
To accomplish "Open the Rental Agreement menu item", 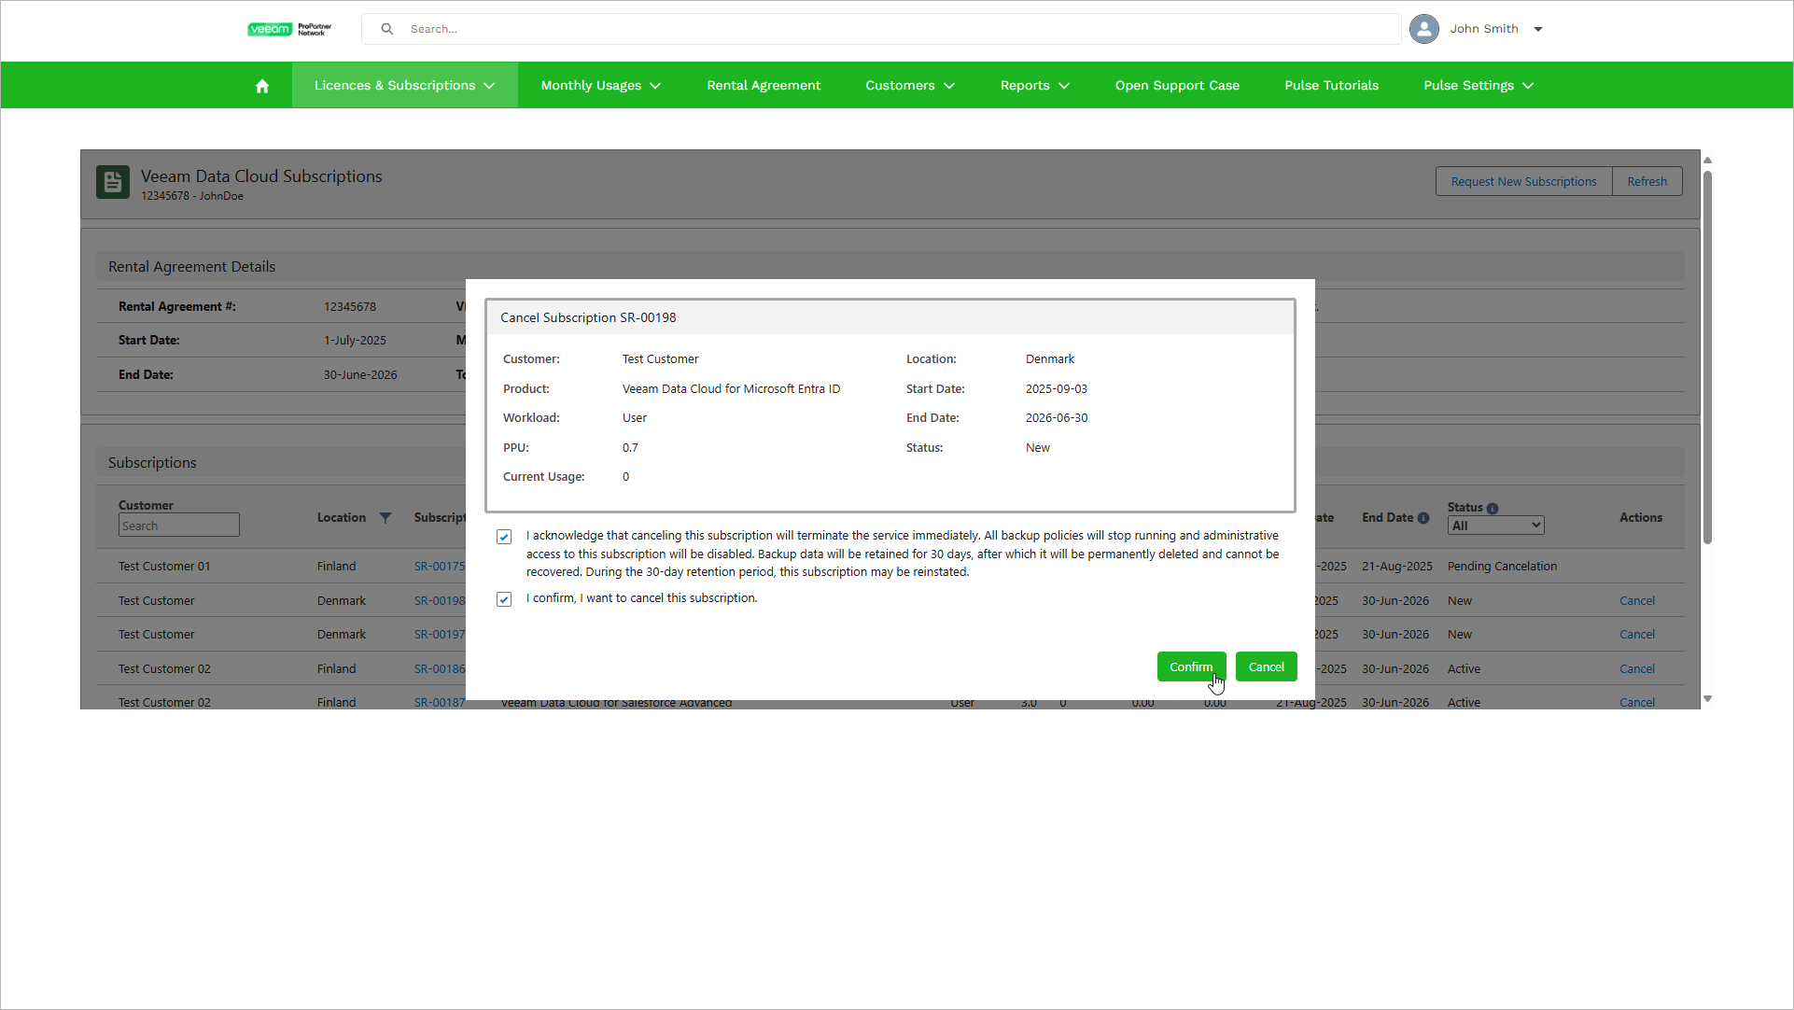I will (x=764, y=86).
